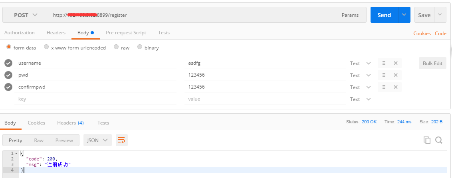Delete the username row with X icon
The width and height of the screenshot is (452, 178).
(395, 63)
